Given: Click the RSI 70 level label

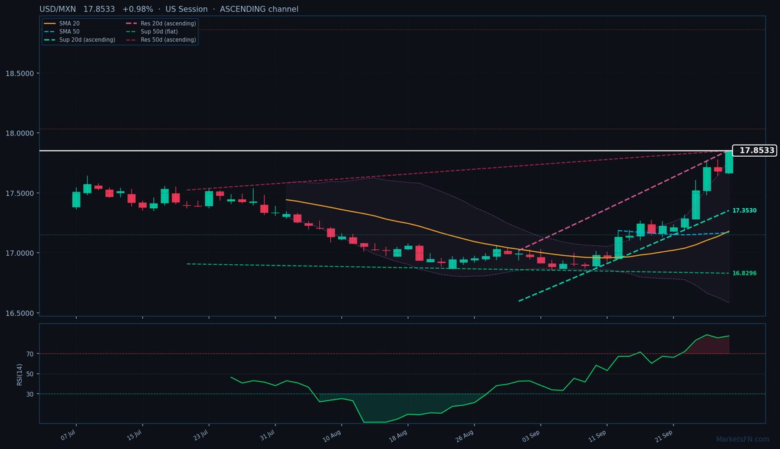Looking at the screenshot, I should click(29, 354).
